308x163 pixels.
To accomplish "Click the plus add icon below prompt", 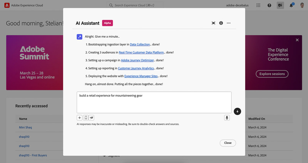I will click(x=79, y=118).
